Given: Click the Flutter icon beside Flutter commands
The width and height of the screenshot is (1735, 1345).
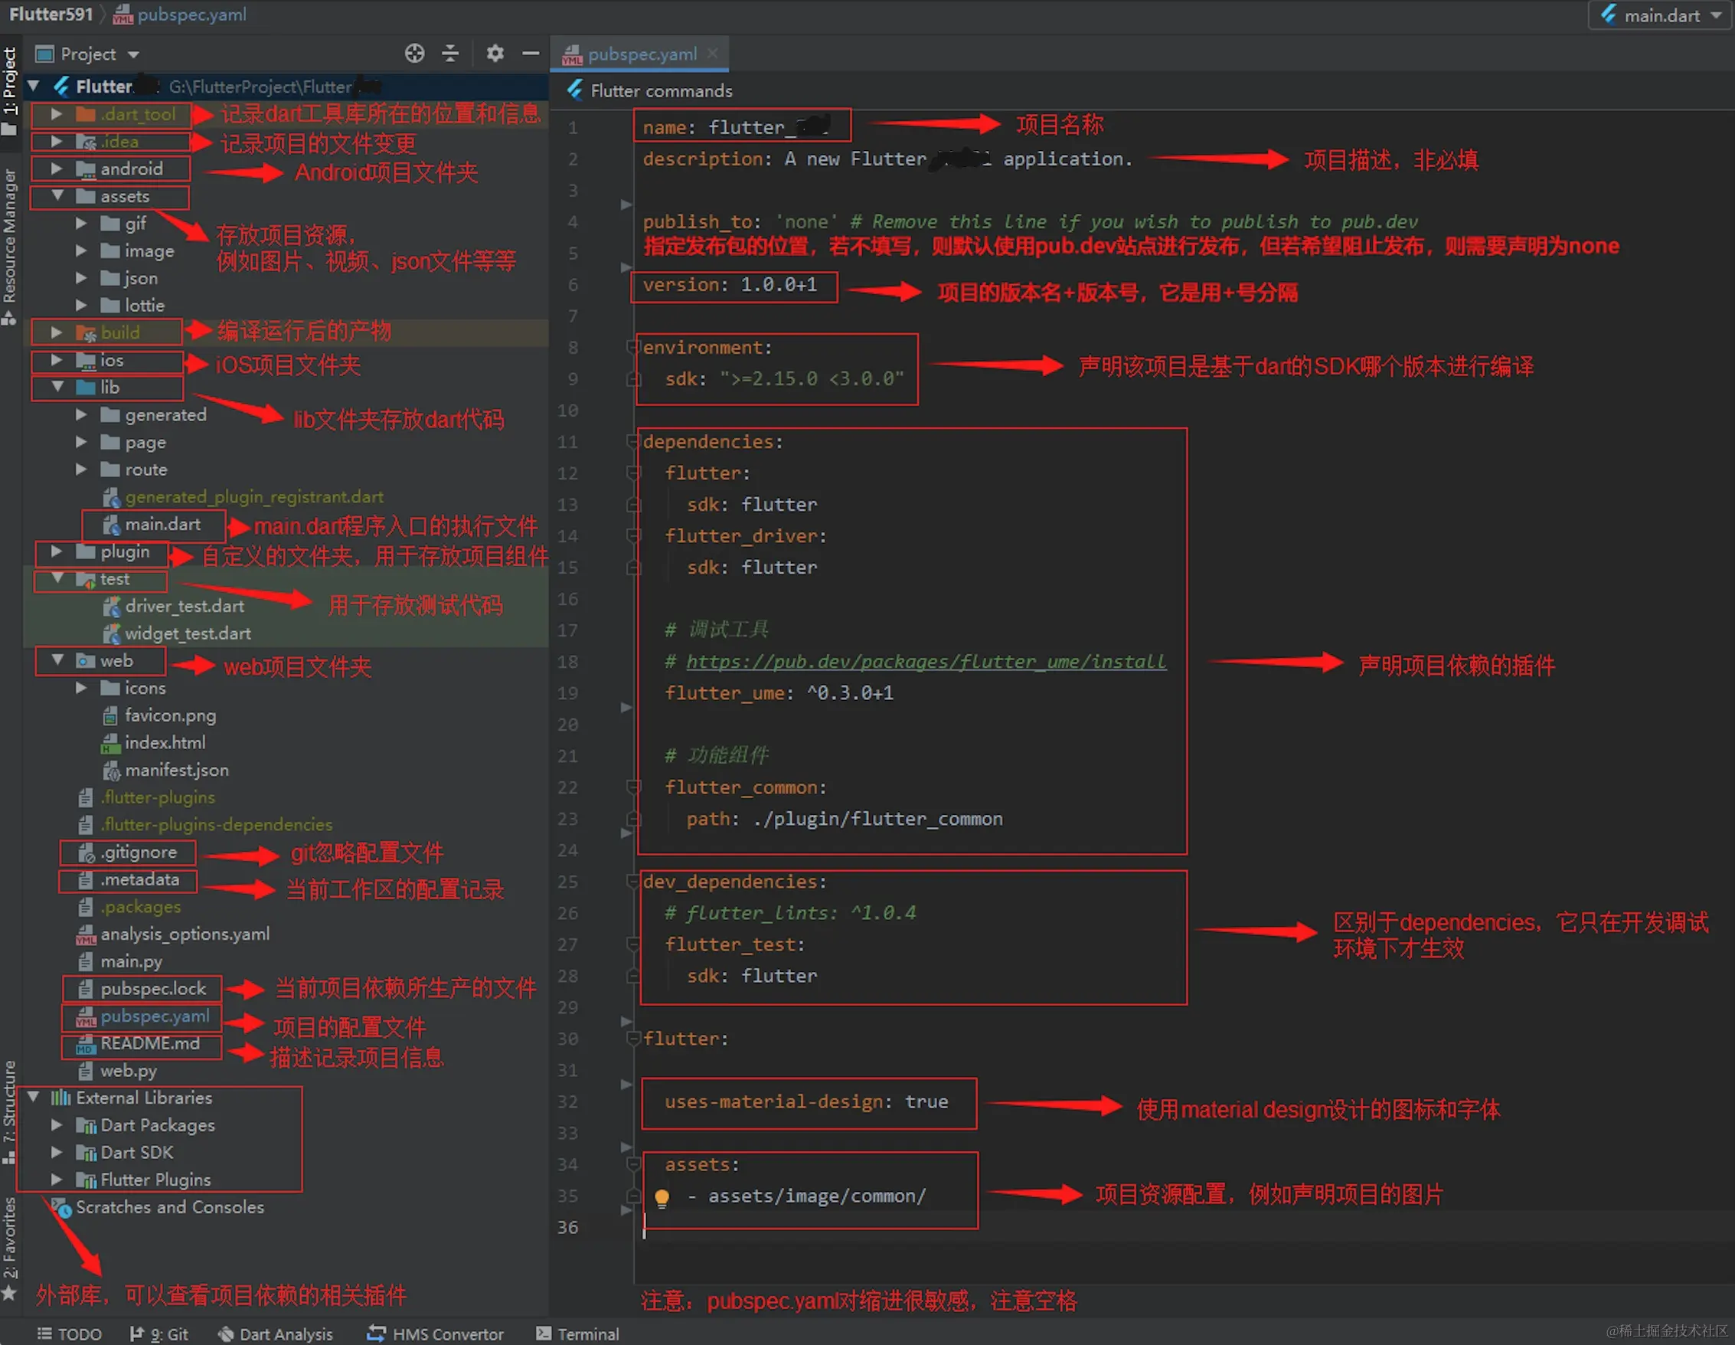Looking at the screenshot, I should coord(573,90).
